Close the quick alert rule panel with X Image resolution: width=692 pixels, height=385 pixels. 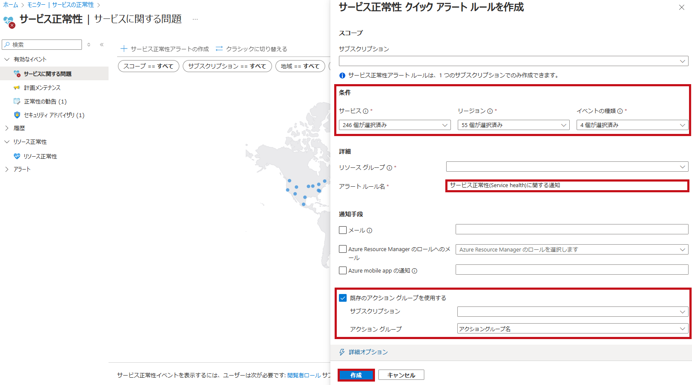click(x=682, y=7)
